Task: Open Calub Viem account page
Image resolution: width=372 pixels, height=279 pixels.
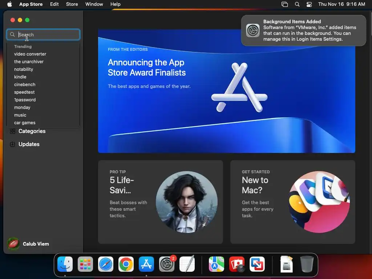Action: click(x=36, y=244)
